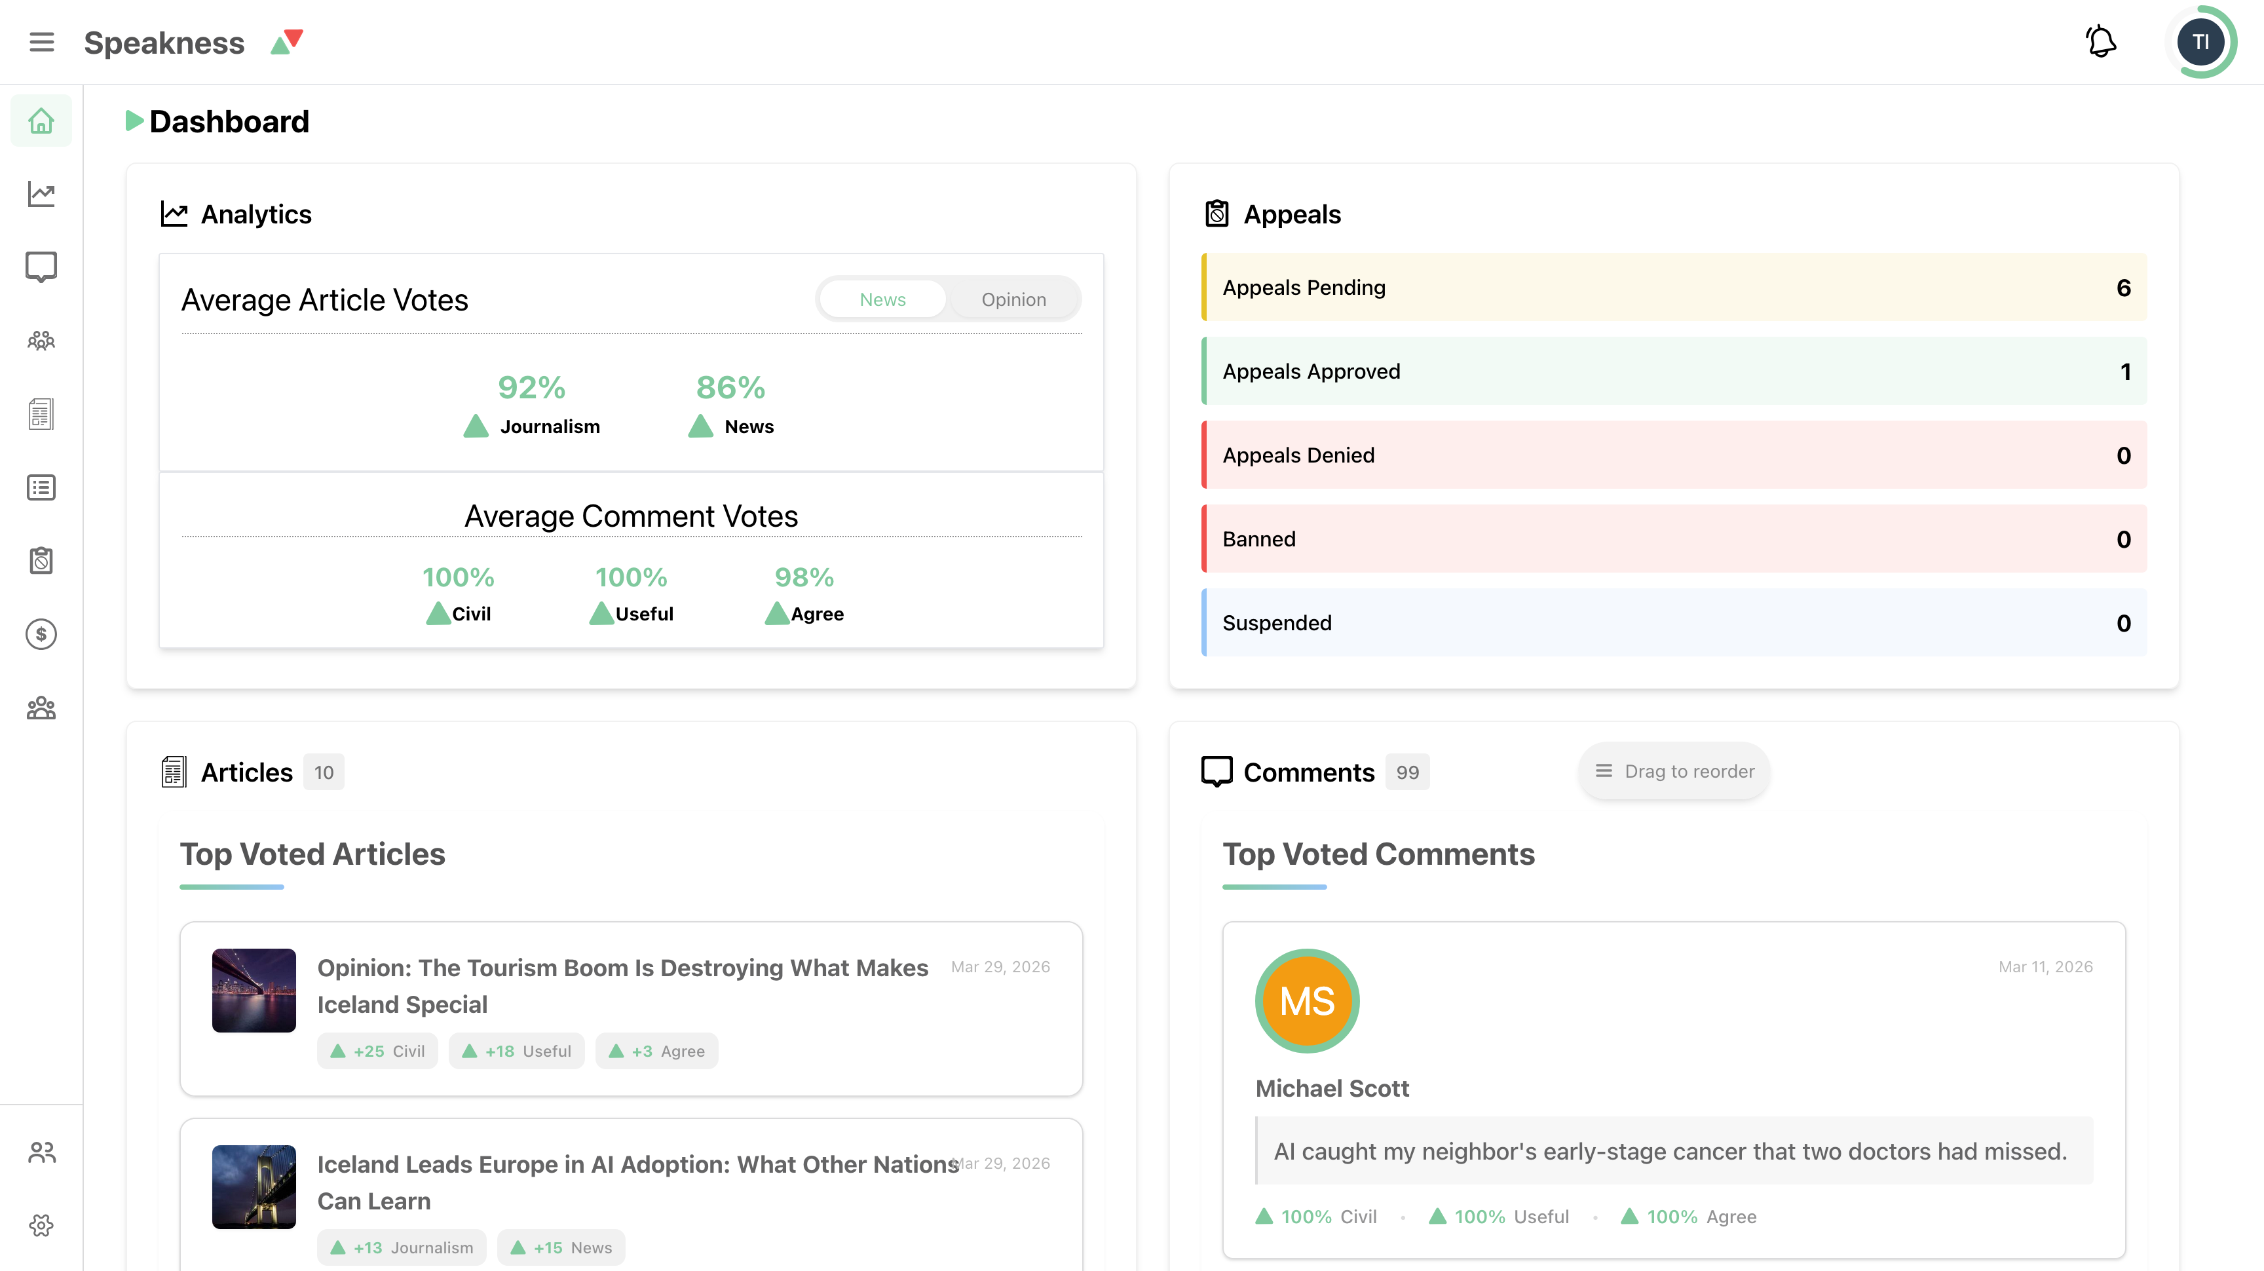Viewport: 2264px width, 1271px height.
Task: Open the analytics chart sidebar icon
Action: point(41,193)
